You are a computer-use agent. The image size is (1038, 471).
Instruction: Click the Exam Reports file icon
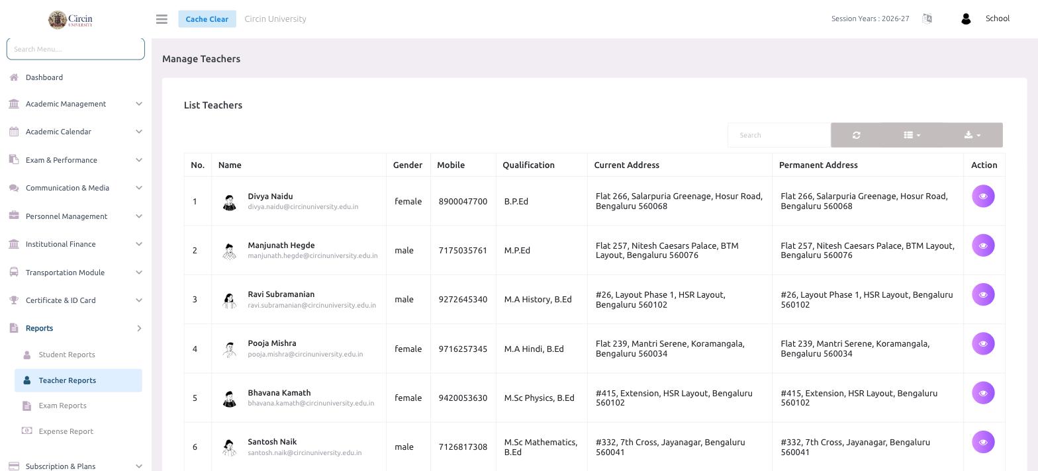click(26, 406)
